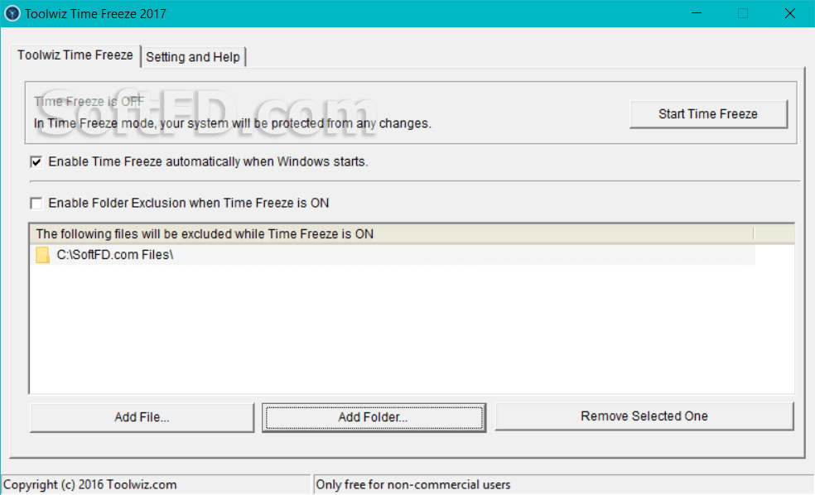Open the Add File dialog
The height and width of the screenshot is (495, 815).
[142, 417]
